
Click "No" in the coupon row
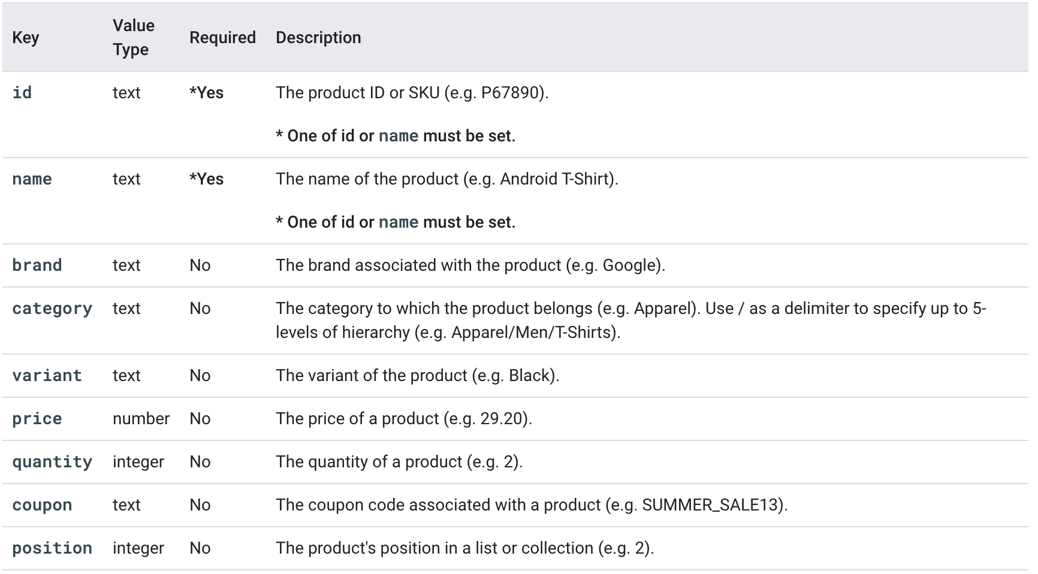point(200,505)
